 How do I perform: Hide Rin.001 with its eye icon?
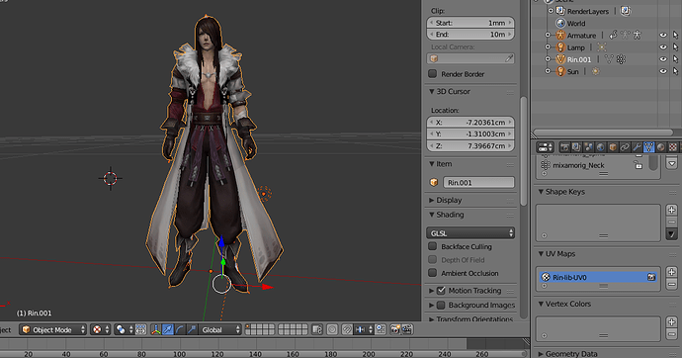coord(663,59)
